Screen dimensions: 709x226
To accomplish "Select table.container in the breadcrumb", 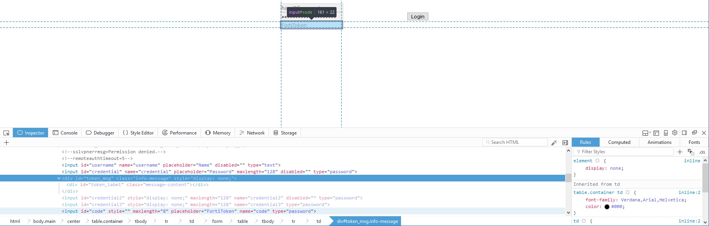I will click(x=107, y=221).
